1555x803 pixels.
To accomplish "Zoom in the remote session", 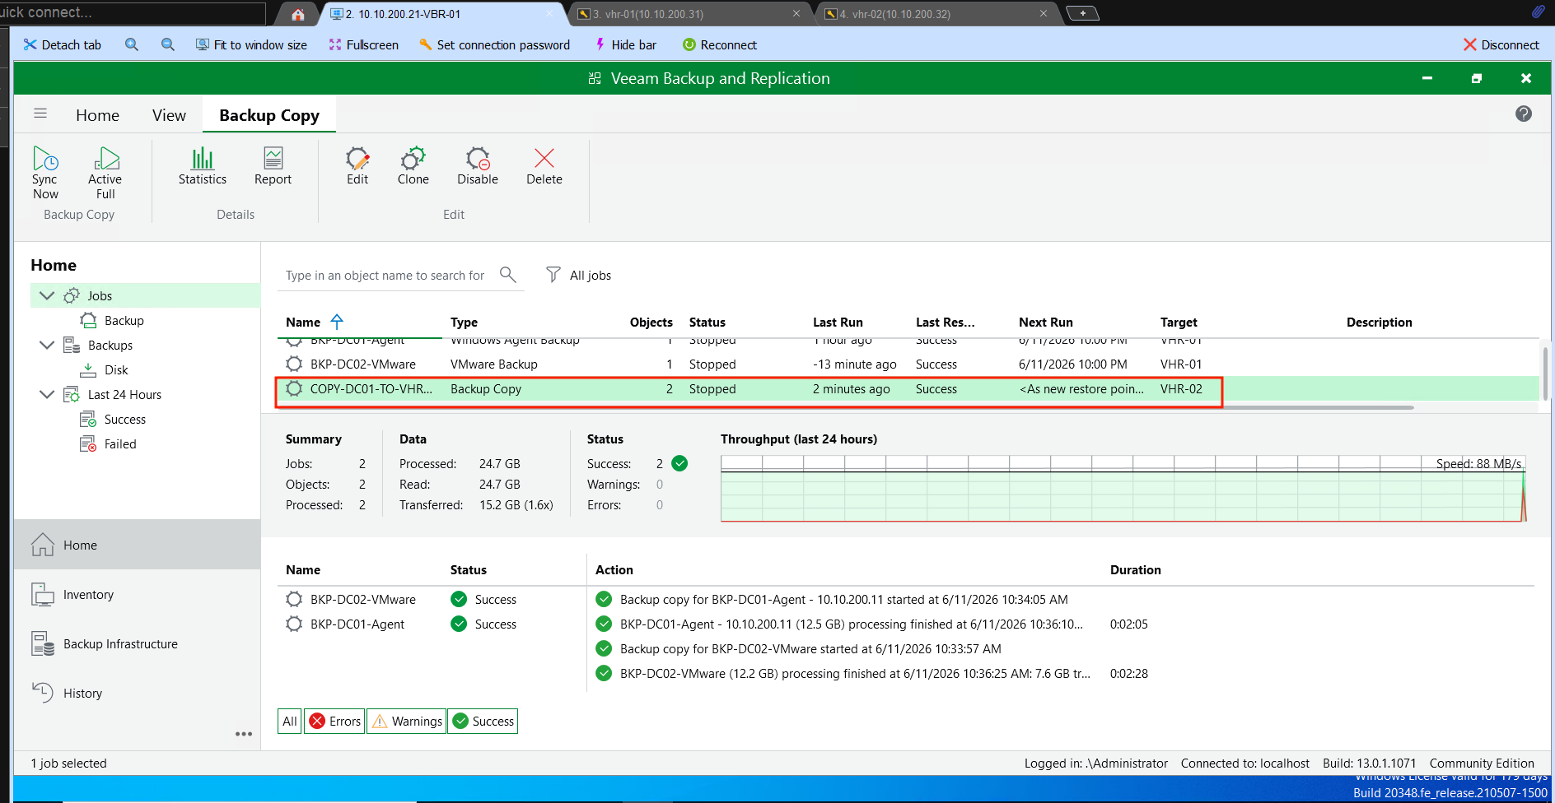I will coord(132,44).
